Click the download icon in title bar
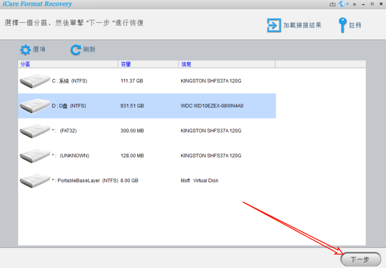The image size is (386, 268). pyautogui.click(x=332, y=4)
